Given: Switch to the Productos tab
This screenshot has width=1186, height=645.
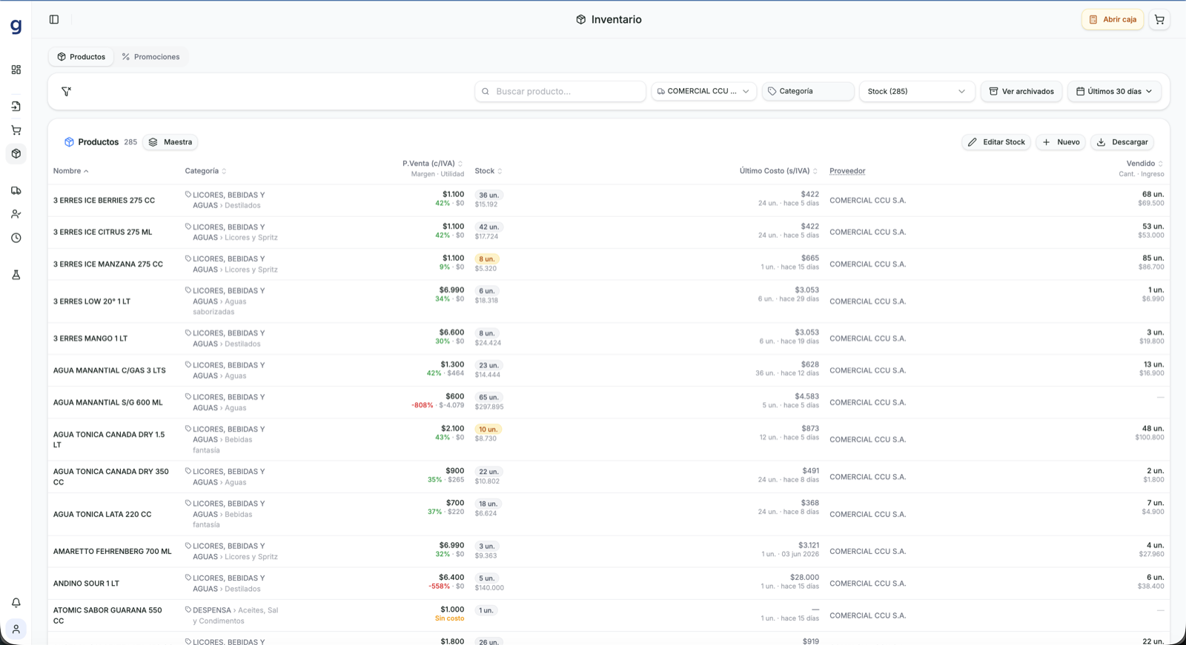Looking at the screenshot, I should point(82,57).
